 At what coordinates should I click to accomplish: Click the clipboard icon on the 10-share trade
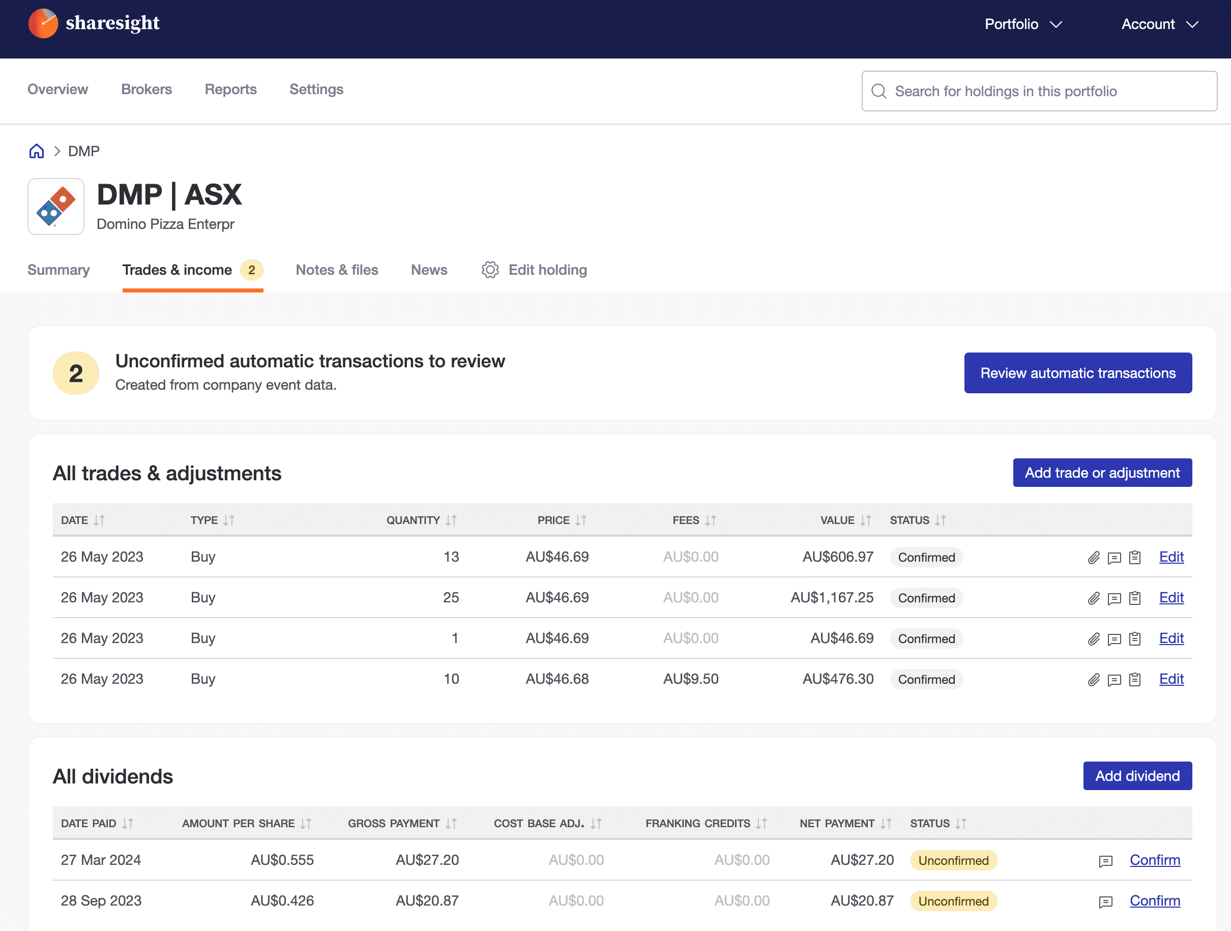tap(1135, 679)
